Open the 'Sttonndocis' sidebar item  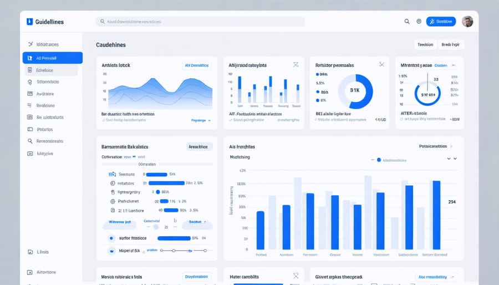(48, 82)
